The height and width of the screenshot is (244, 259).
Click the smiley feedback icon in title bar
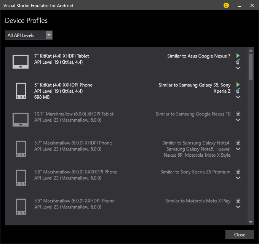point(226,6)
